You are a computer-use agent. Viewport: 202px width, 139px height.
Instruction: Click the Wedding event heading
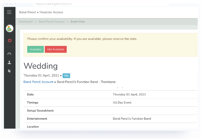pos(41,66)
